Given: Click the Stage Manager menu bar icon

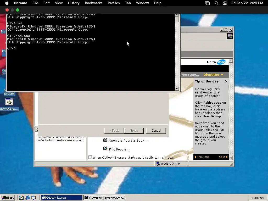Looking at the screenshot, I should (x=207, y=3).
